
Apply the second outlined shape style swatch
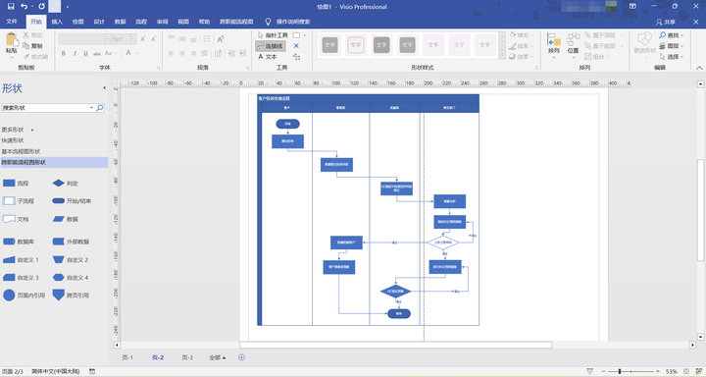pyautogui.click(x=356, y=44)
